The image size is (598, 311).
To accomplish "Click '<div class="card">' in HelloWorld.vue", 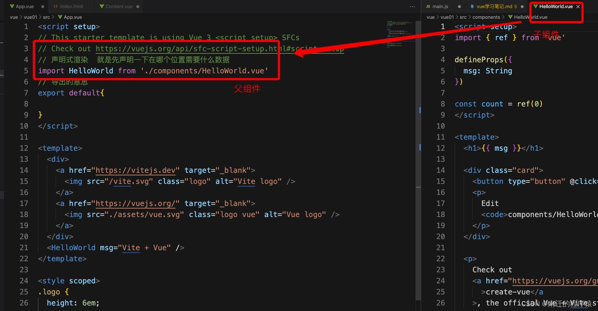I will tap(503, 170).
